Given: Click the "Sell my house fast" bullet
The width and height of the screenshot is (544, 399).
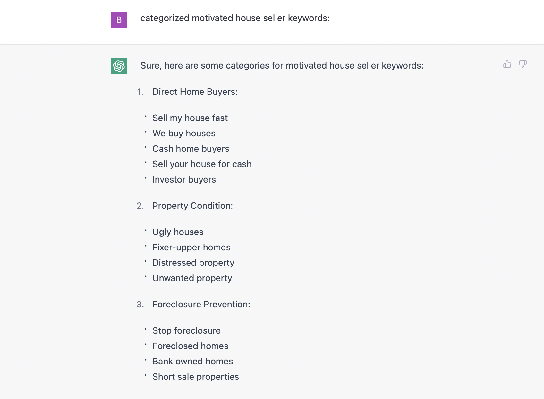Looking at the screenshot, I should (x=190, y=118).
